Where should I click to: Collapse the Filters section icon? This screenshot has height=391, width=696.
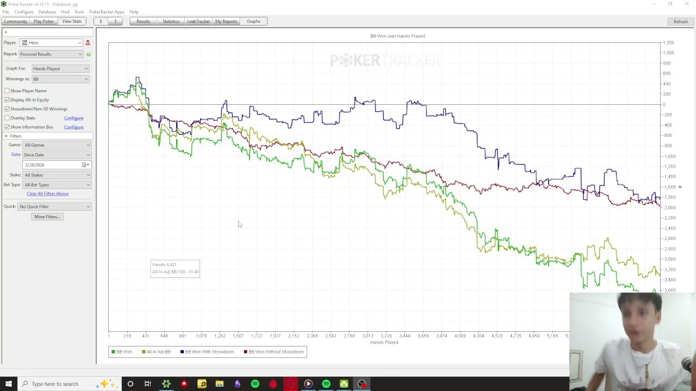click(6, 136)
